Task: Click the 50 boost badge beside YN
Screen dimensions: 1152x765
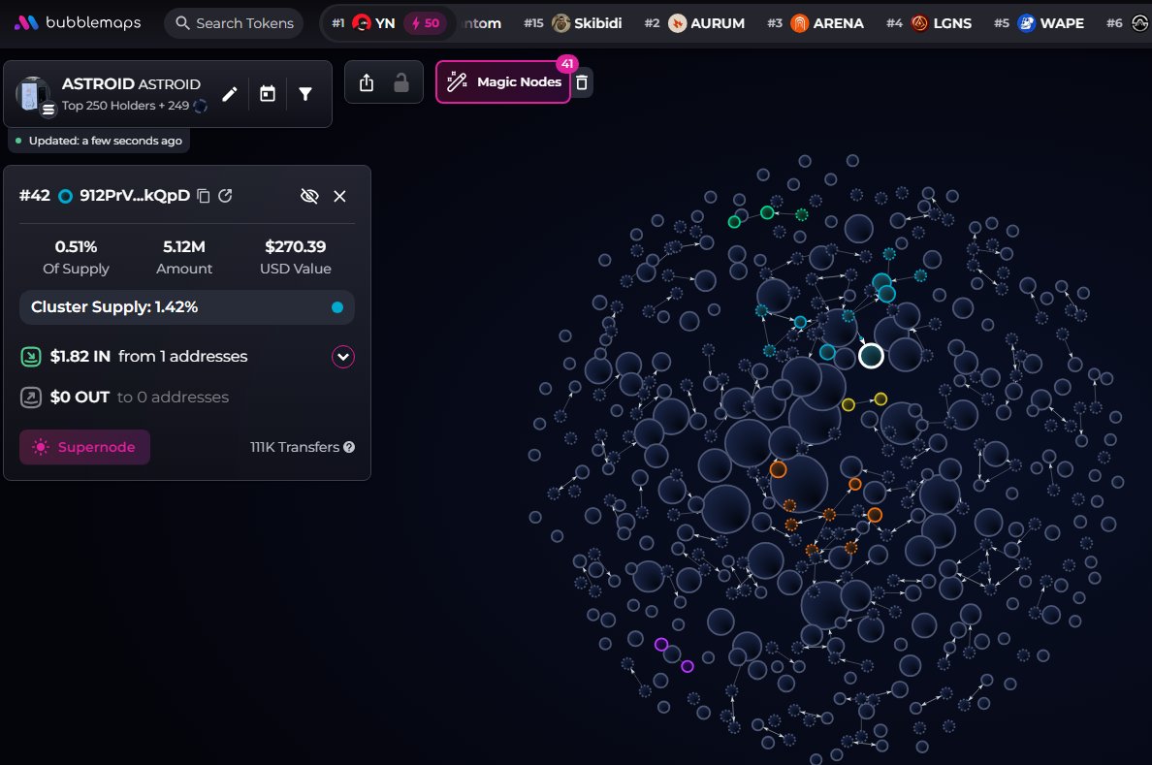Action: pyautogui.click(x=426, y=22)
